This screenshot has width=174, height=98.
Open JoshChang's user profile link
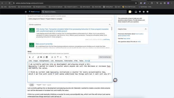(106, 39)
